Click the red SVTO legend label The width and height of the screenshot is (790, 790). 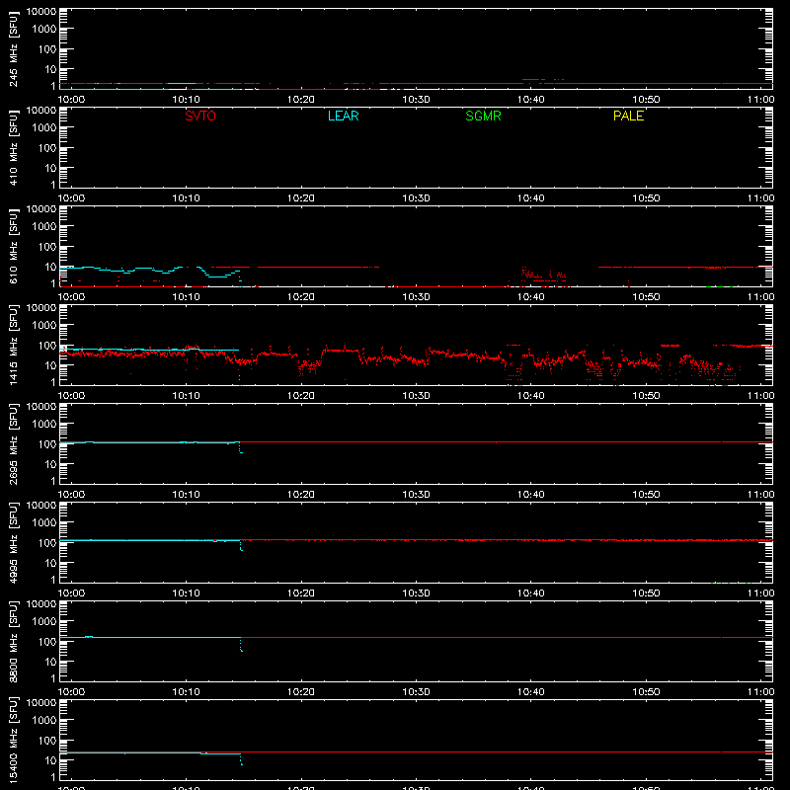pos(200,116)
